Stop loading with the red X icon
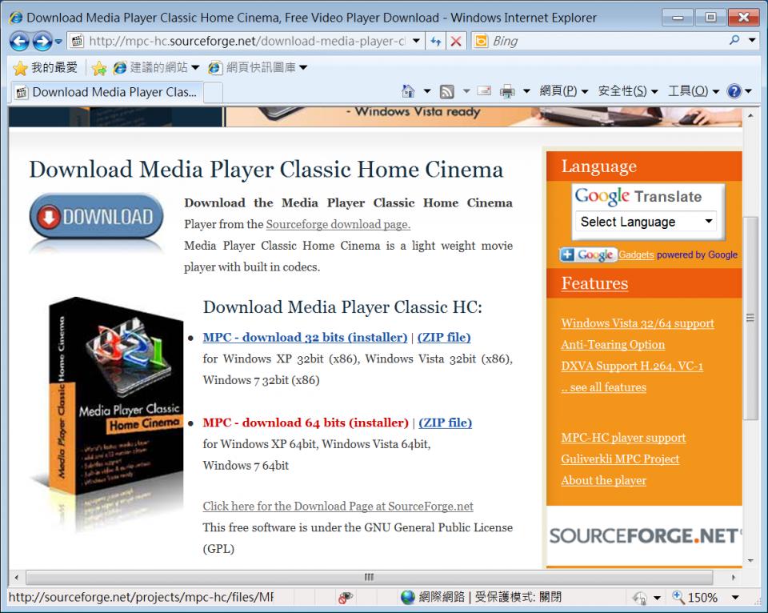 456,41
